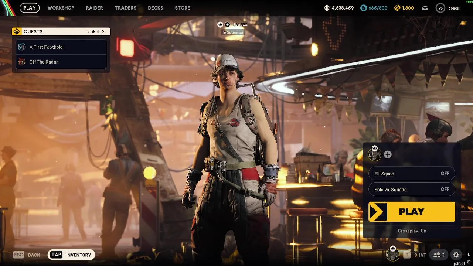Toggle the microphone icon
Viewport: 473px width, 266px height.
coord(469,255)
